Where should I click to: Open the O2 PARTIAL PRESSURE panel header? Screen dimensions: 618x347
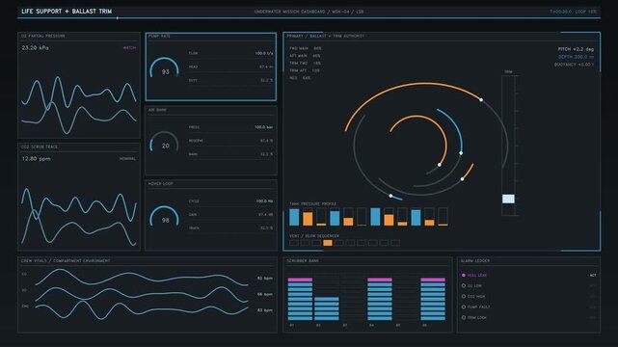(43, 36)
